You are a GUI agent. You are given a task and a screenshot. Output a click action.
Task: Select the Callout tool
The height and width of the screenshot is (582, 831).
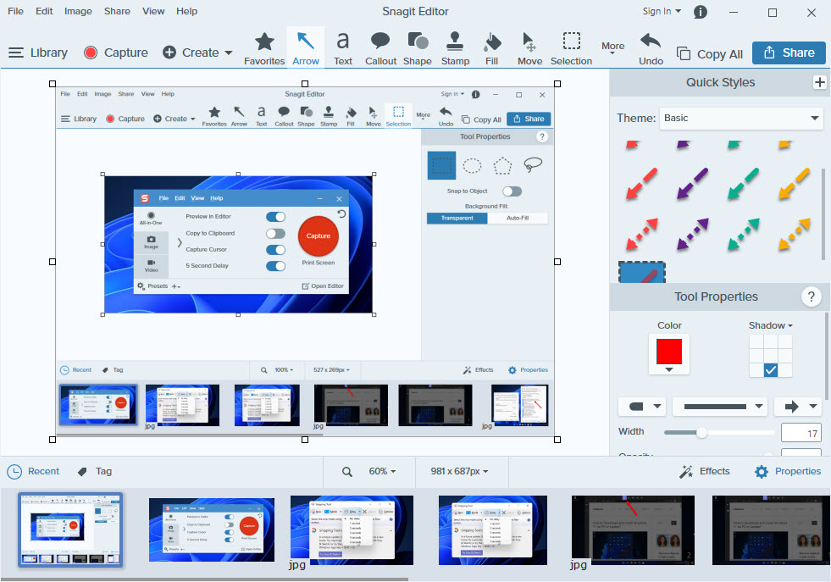(x=380, y=49)
